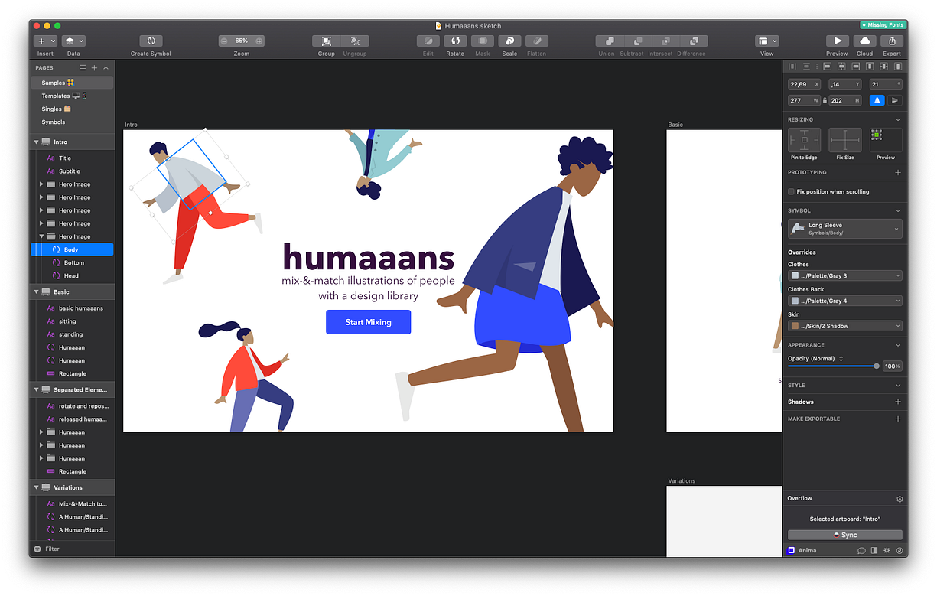Open the Insert dropdown arrow
Viewport: 937px width, 596px height.
[53, 41]
